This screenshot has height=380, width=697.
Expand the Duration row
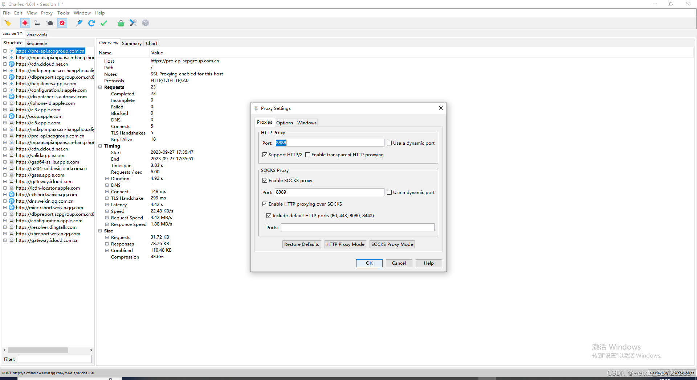[x=107, y=179]
